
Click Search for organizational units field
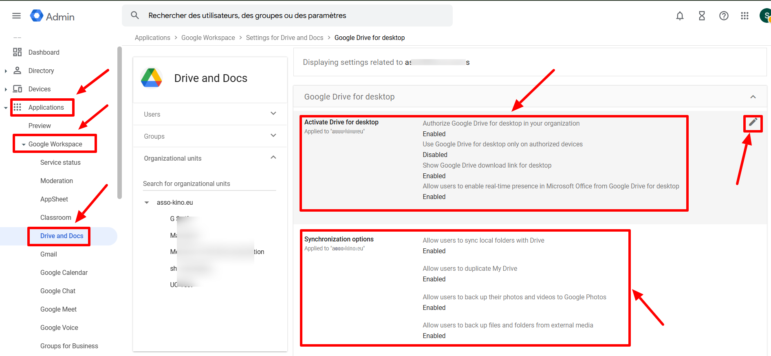coord(209,184)
